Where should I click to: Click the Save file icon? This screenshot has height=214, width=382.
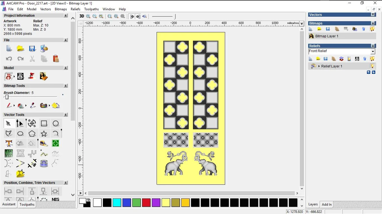pos(32,49)
